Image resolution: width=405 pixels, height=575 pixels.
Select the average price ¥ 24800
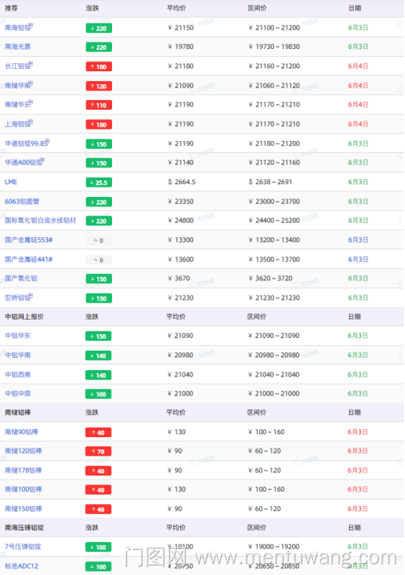point(181,221)
